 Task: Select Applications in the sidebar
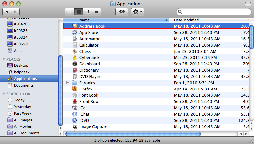pyautogui.click(x=29, y=79)
